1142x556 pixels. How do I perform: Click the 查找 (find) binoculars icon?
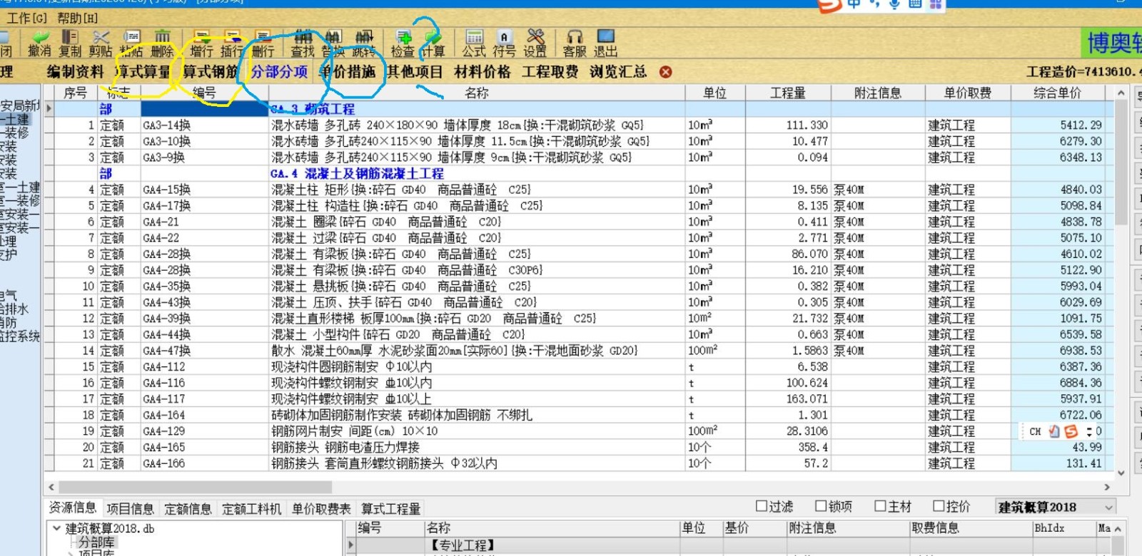(x=303, y=43)
